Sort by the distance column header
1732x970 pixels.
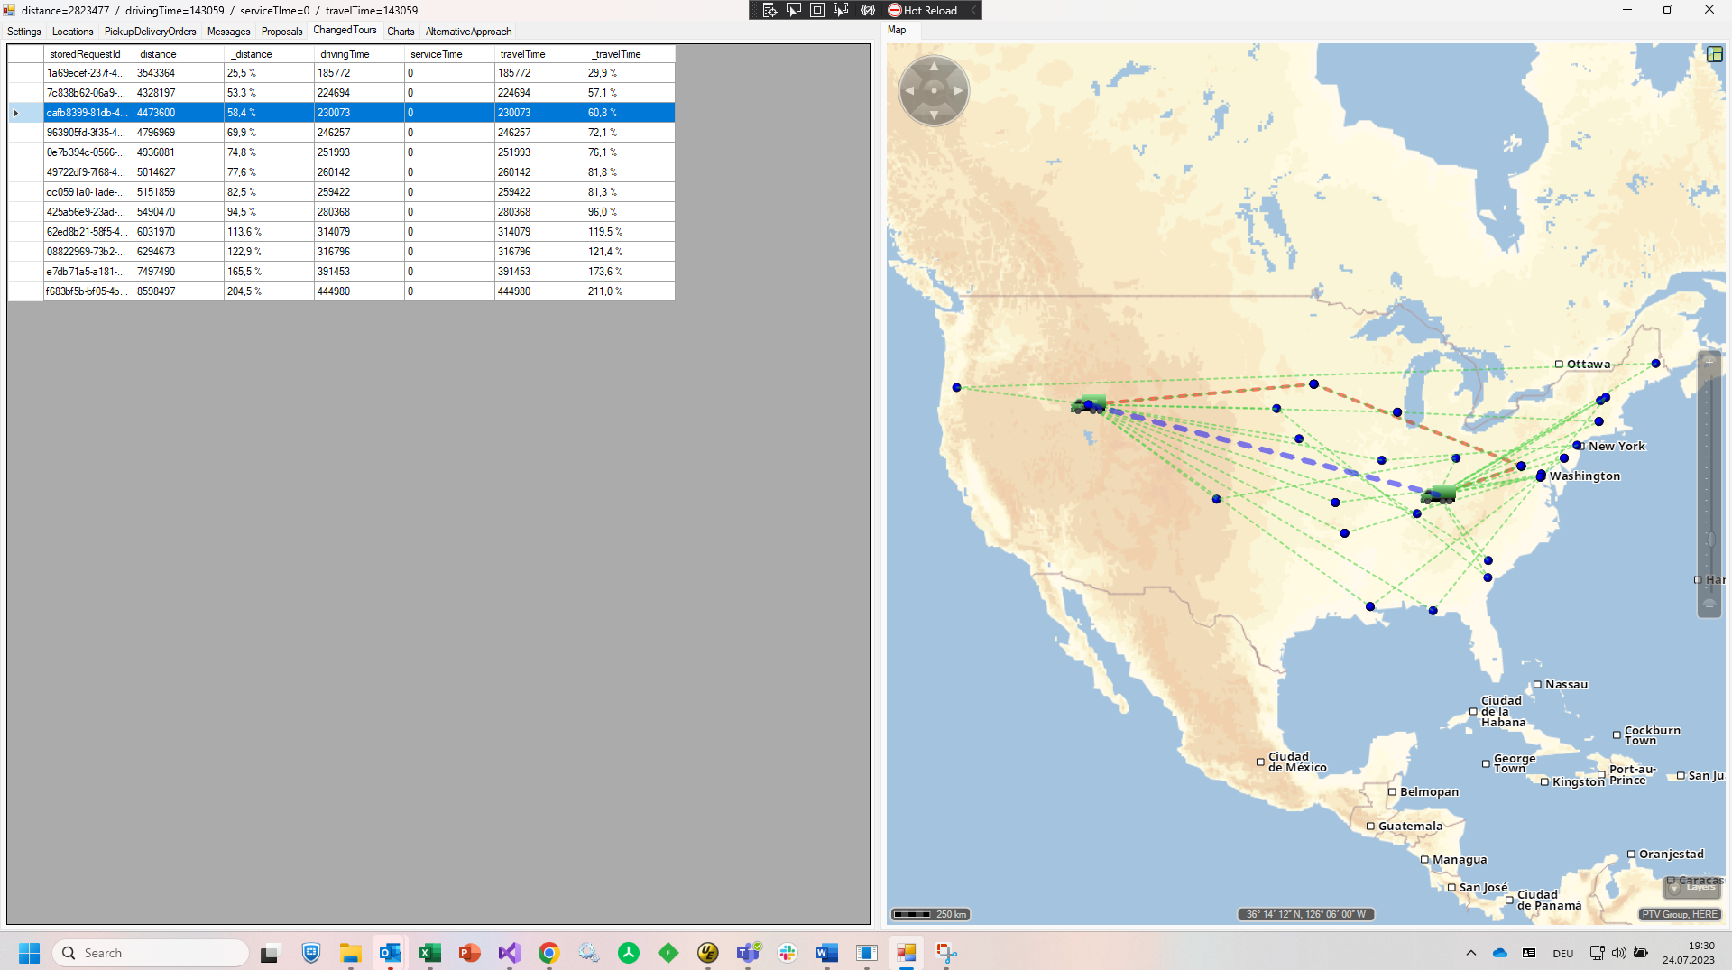tap(178, 54)
